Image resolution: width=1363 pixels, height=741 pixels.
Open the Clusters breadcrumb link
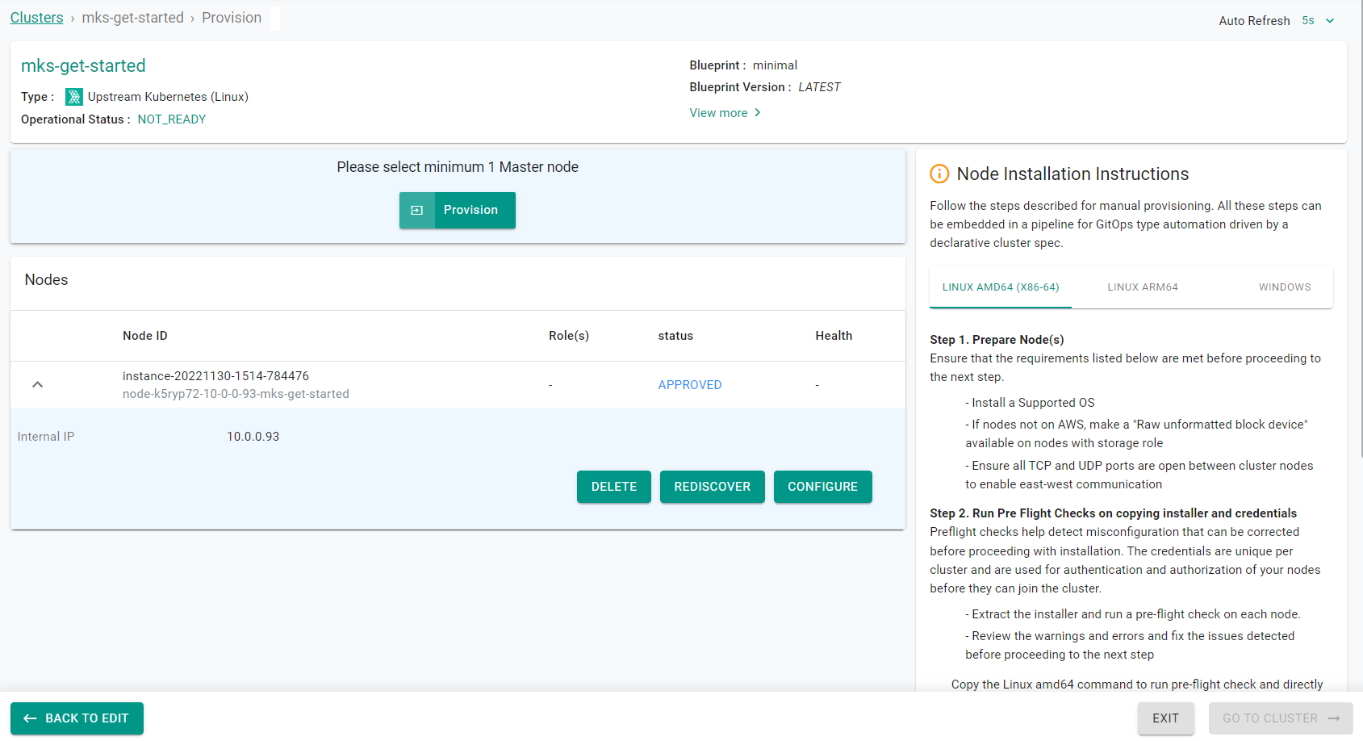[x=36, y=18]
